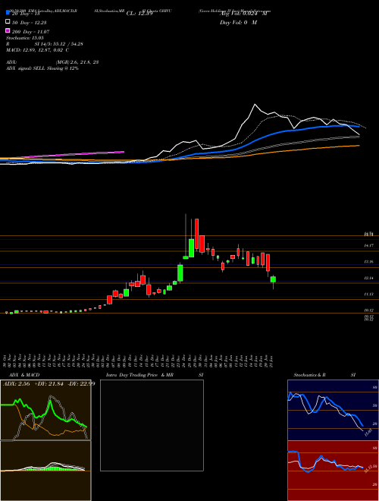Click the 'CL: 12.39' closing price label
Viewport: 379px width, 501px height.
point(139,14)
